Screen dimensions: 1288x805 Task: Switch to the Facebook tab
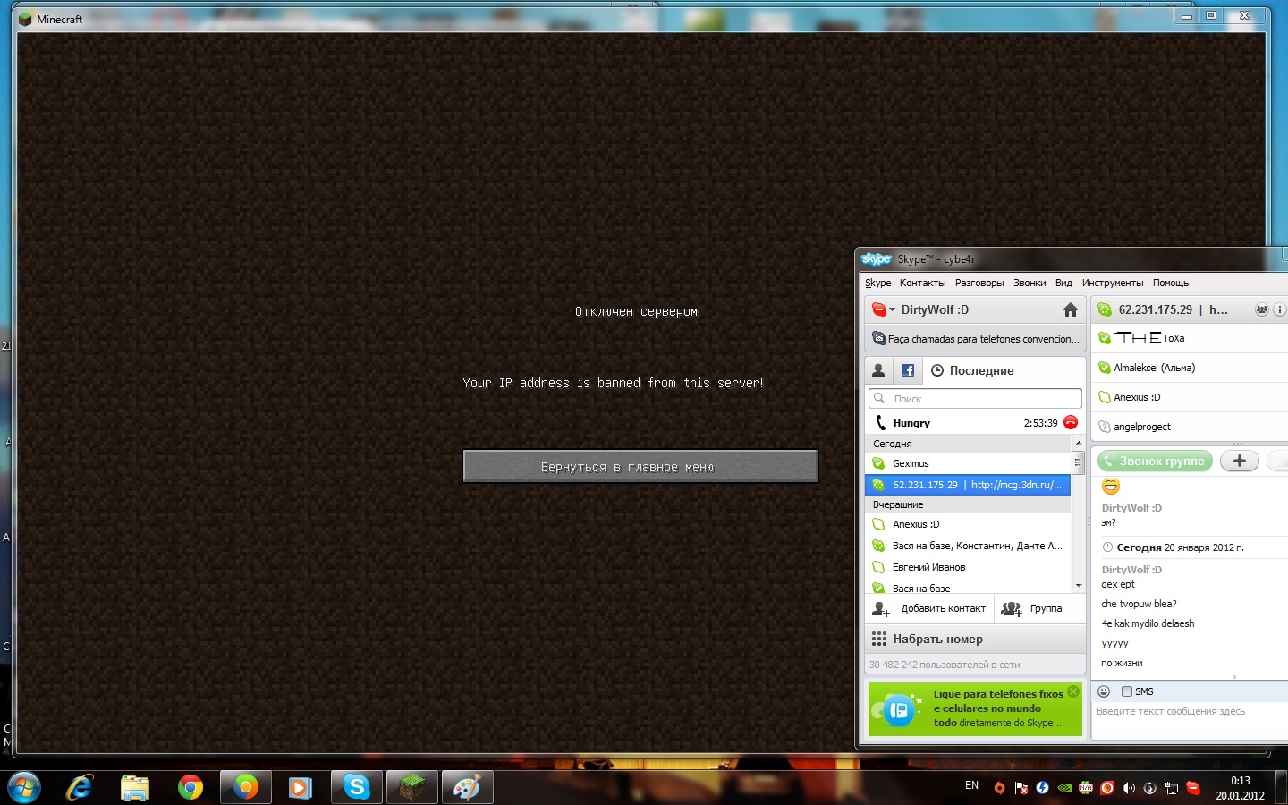[907, 370]
